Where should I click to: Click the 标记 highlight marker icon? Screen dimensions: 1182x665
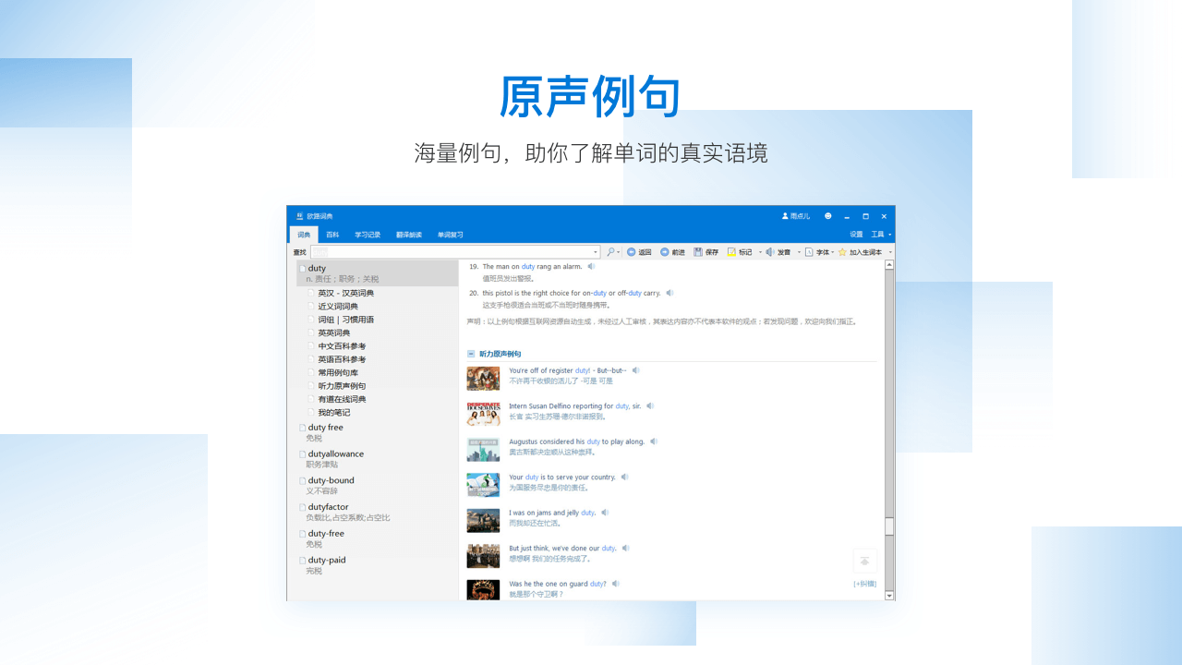pos(731,251)
